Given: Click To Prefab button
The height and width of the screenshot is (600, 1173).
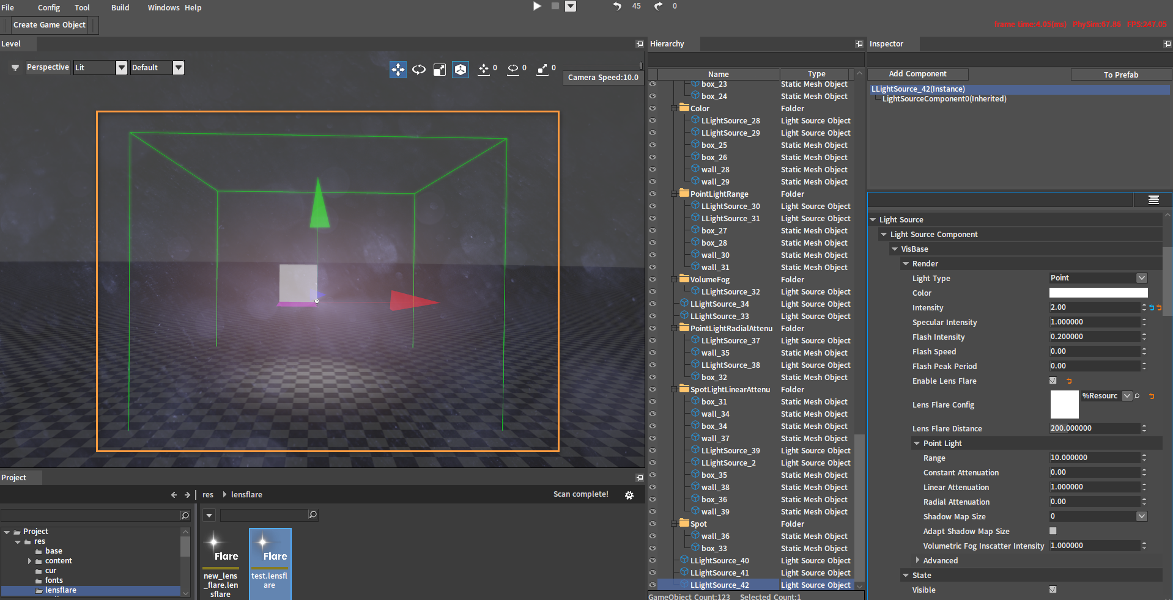Looking at the screenshot, I should pos(1121,75).
